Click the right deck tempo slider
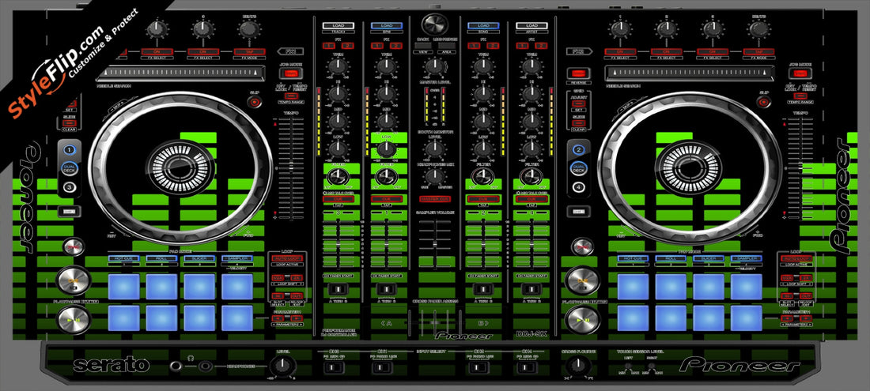Image resolution: width=870 pixels, height=391 pixels. coord(799,167)
